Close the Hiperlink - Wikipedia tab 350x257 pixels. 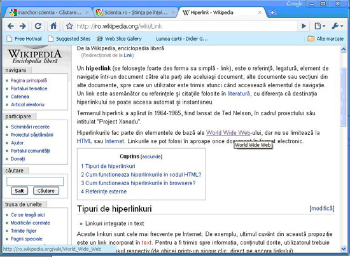click(260, 13)
